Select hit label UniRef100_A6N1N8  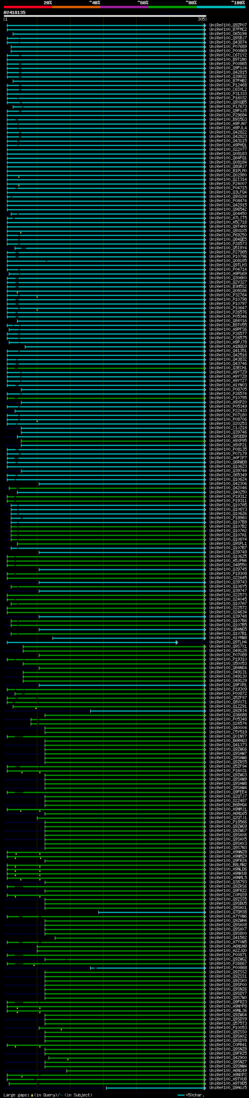(x=228, y=946)
